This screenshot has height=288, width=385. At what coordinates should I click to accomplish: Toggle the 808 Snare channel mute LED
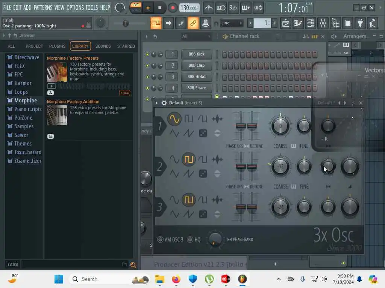click(147, 88)
